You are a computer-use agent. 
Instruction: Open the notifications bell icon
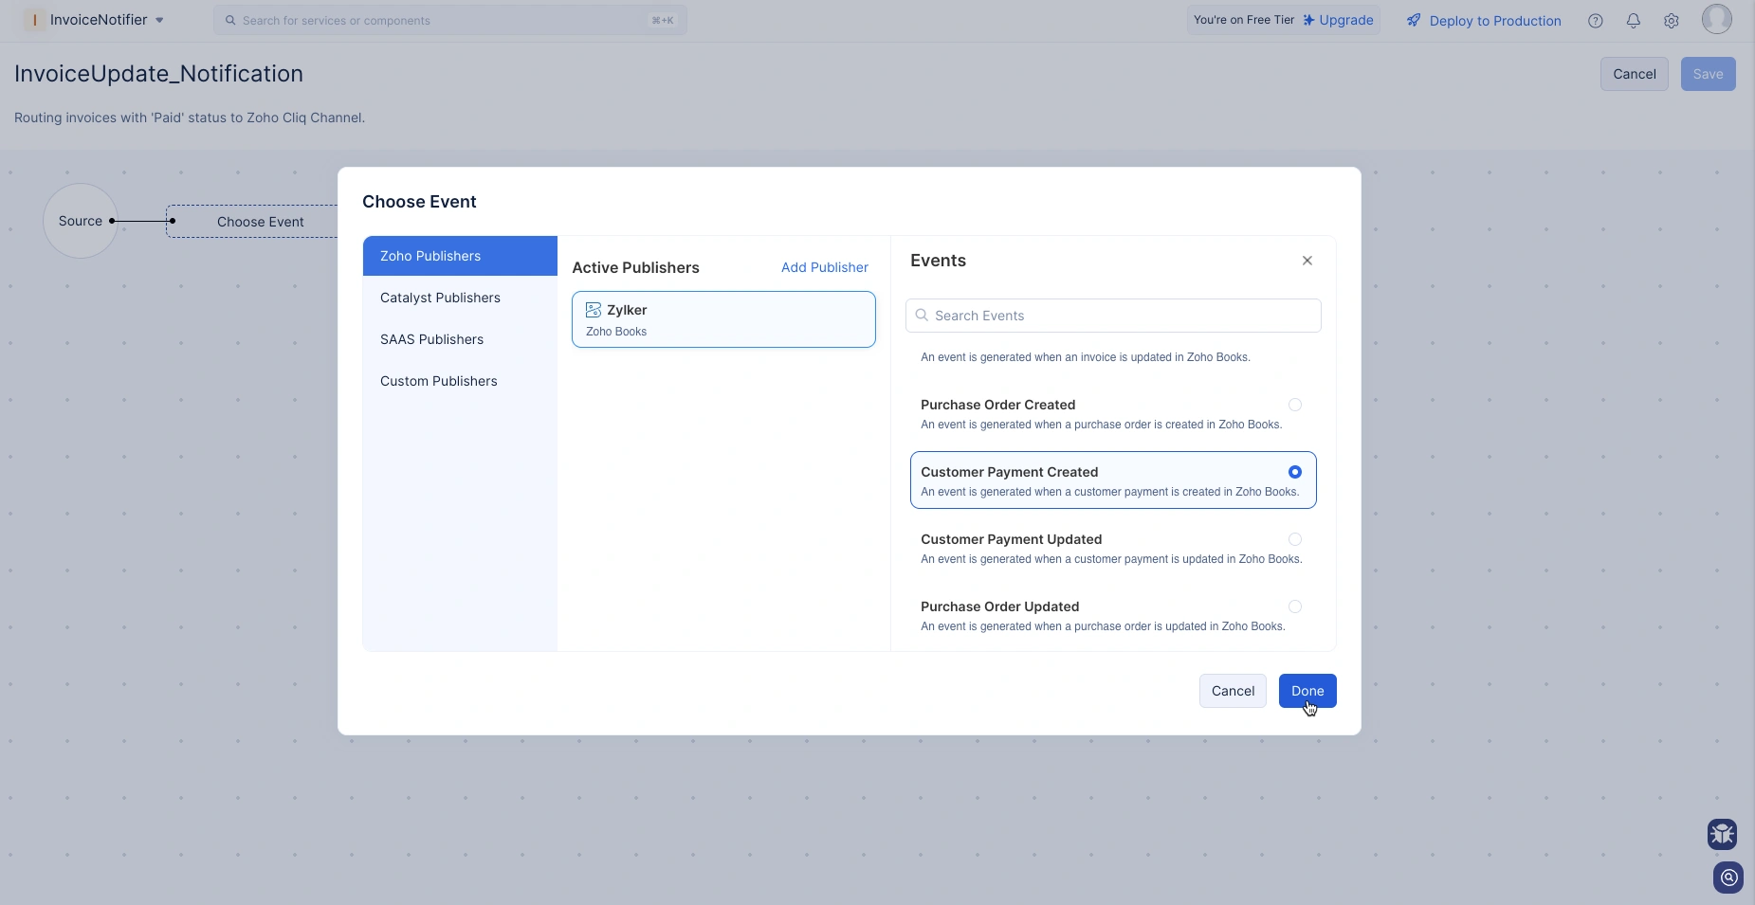[1634, 21]
